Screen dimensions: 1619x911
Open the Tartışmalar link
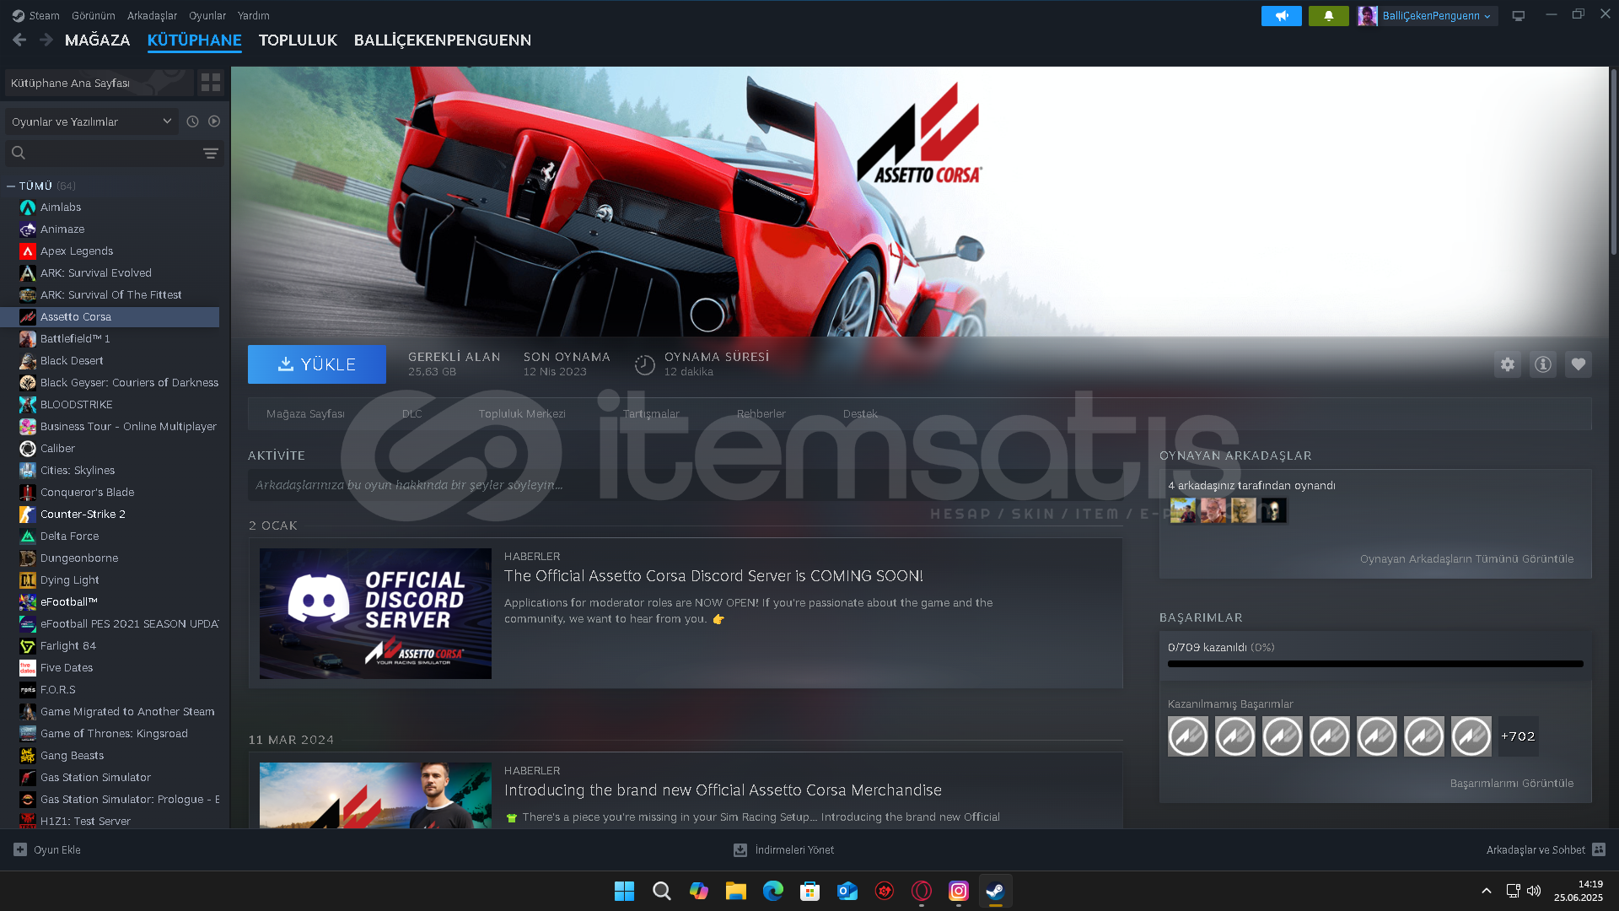pyautogui.click(x=651, y=414)
